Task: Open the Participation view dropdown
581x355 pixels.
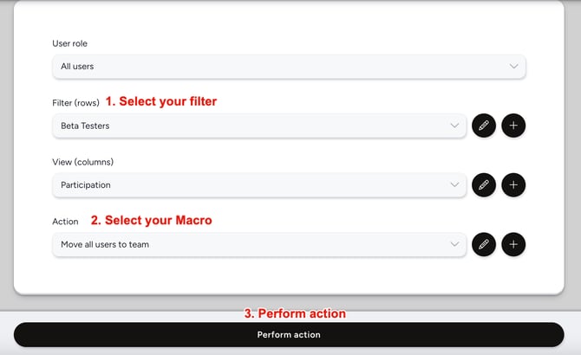Action: tap(251, 184)
